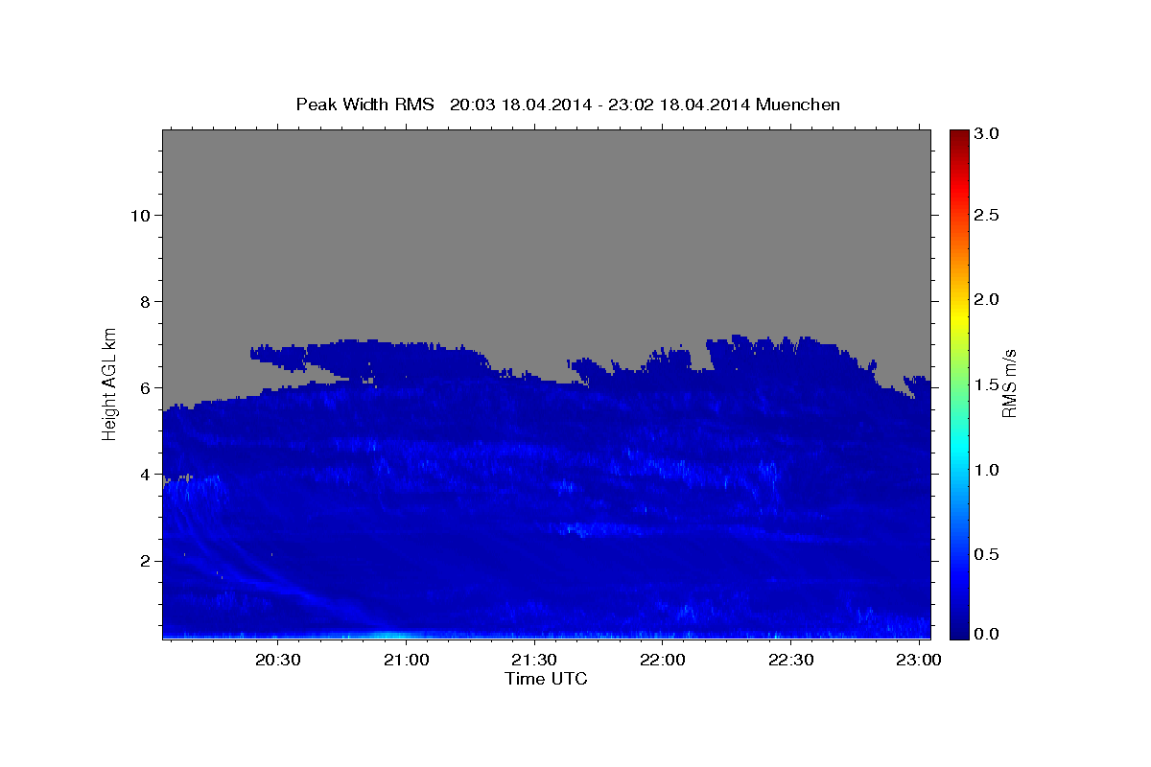Screen dimensions: 1151x767
Task: Click the colorbar value 0.0
Action: coord(987,633)
